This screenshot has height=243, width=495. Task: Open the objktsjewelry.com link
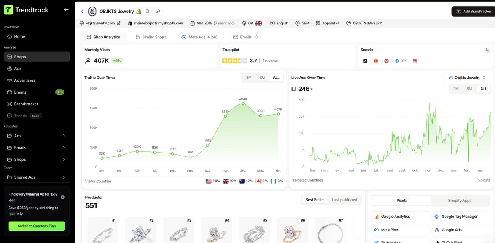(100, 23)
